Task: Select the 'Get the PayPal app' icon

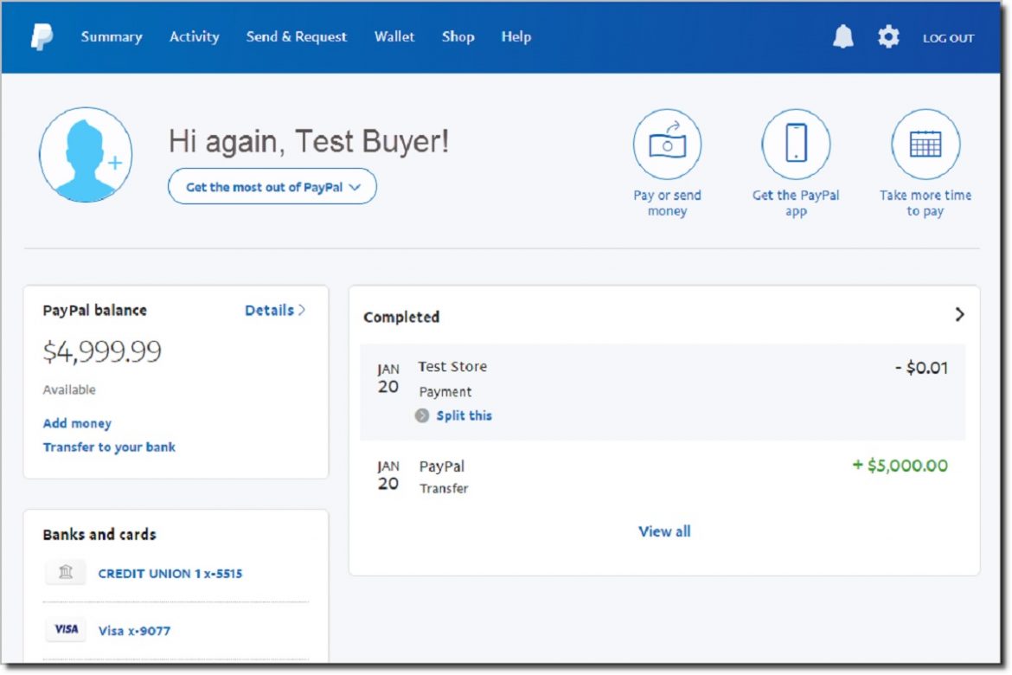Action: (796, 144)
